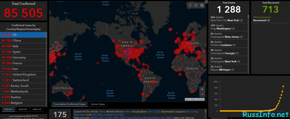
Task: Select the 11 811 Switzerland row
Action: pyautogui.click(x=23, y=80)
